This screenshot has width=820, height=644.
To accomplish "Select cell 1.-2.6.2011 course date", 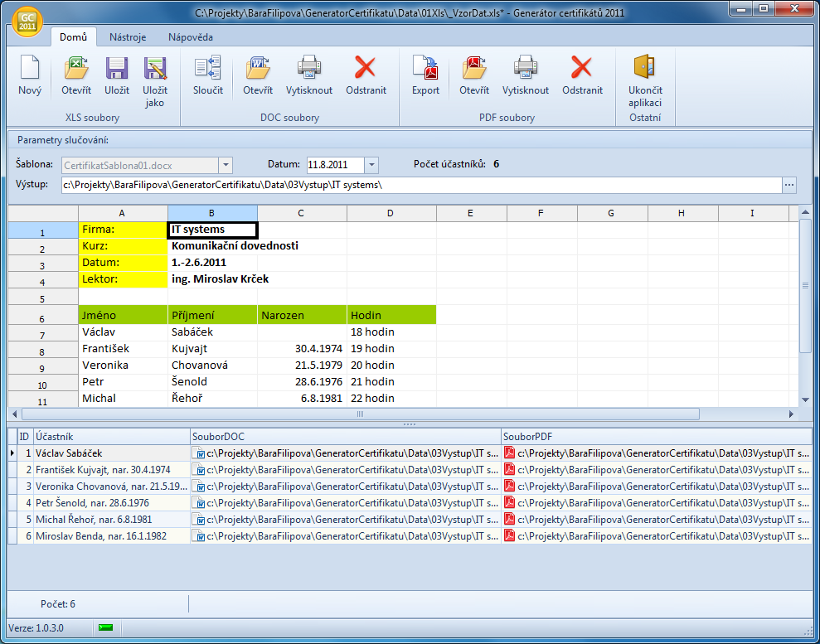I will (x=212, y=263).
